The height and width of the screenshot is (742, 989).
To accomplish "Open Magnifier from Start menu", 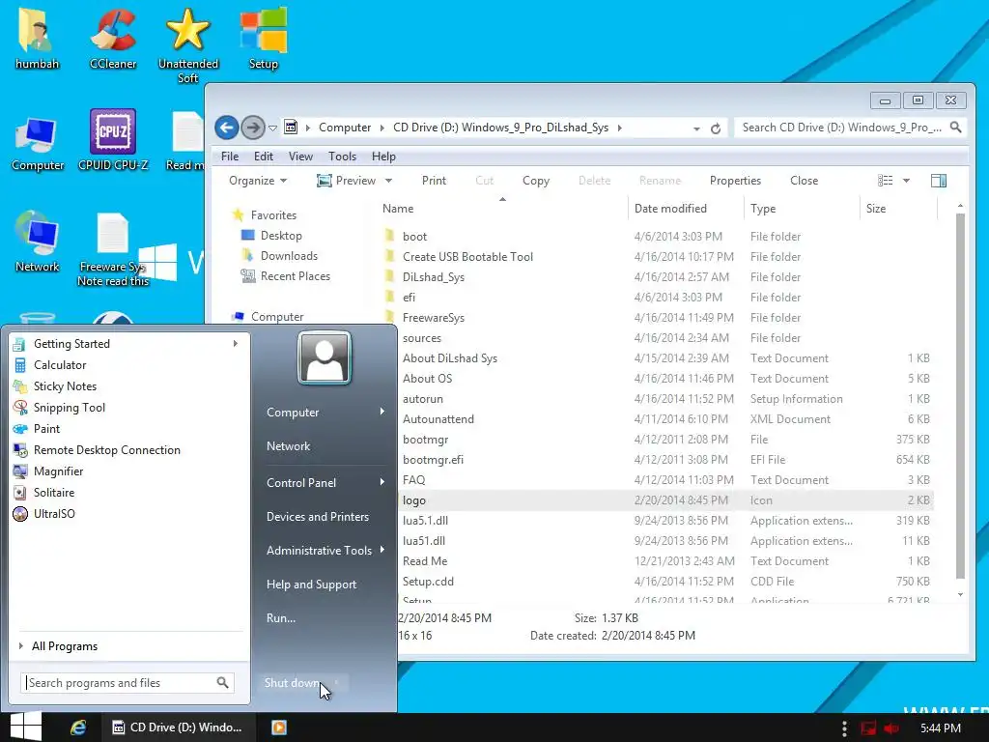I will pos(58,471).
